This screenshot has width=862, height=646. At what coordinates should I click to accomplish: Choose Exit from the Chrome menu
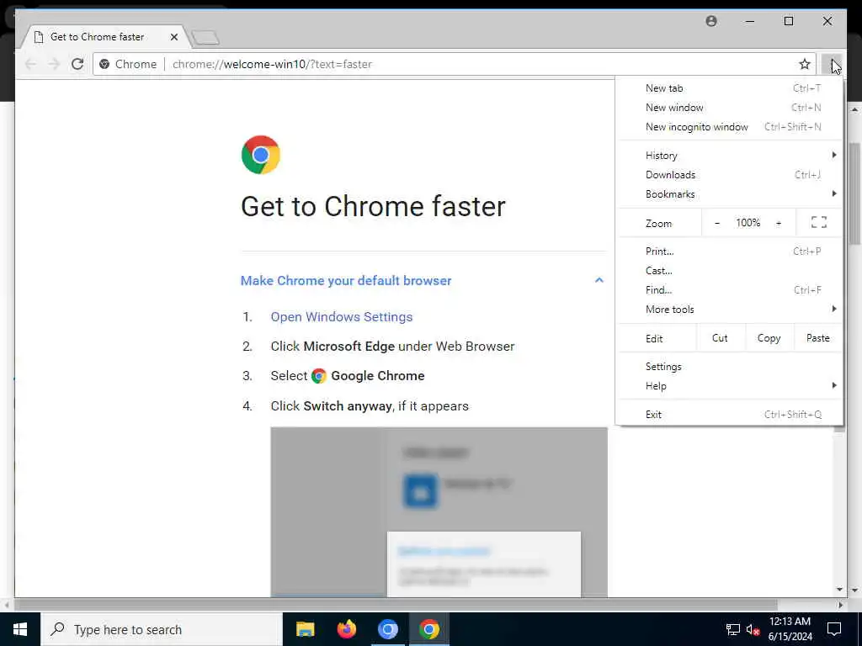tap(729, 415)
